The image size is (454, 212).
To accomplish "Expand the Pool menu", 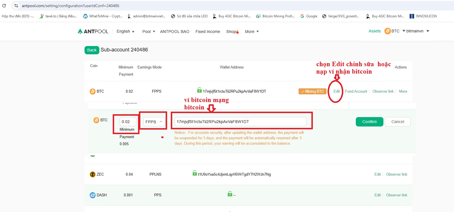I will point(149,32).
